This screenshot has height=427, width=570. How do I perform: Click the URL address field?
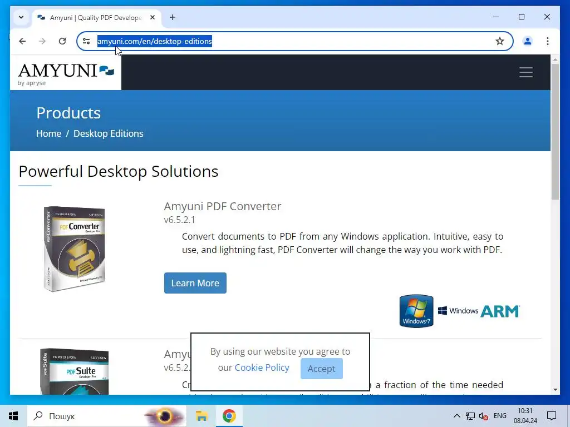tap(294, 41)
